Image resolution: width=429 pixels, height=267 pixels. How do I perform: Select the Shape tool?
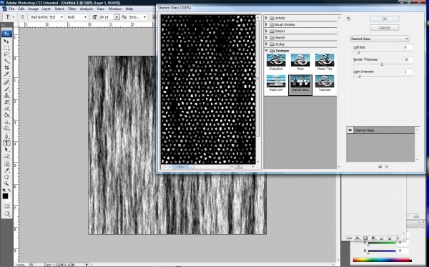tap(6, 156)
